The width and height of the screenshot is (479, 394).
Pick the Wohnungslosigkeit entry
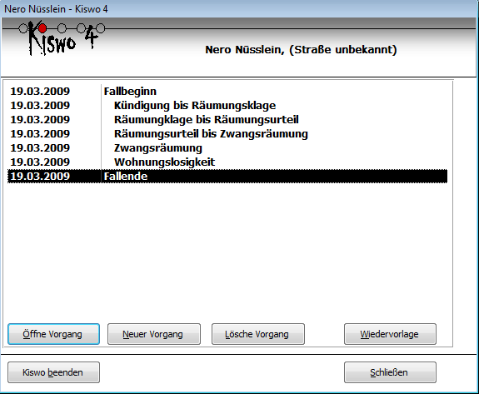pyautogui.click(x=227, y=162)
